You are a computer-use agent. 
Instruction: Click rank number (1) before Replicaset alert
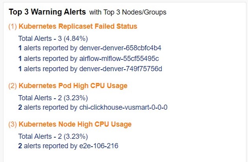click(x=12, y=27)
